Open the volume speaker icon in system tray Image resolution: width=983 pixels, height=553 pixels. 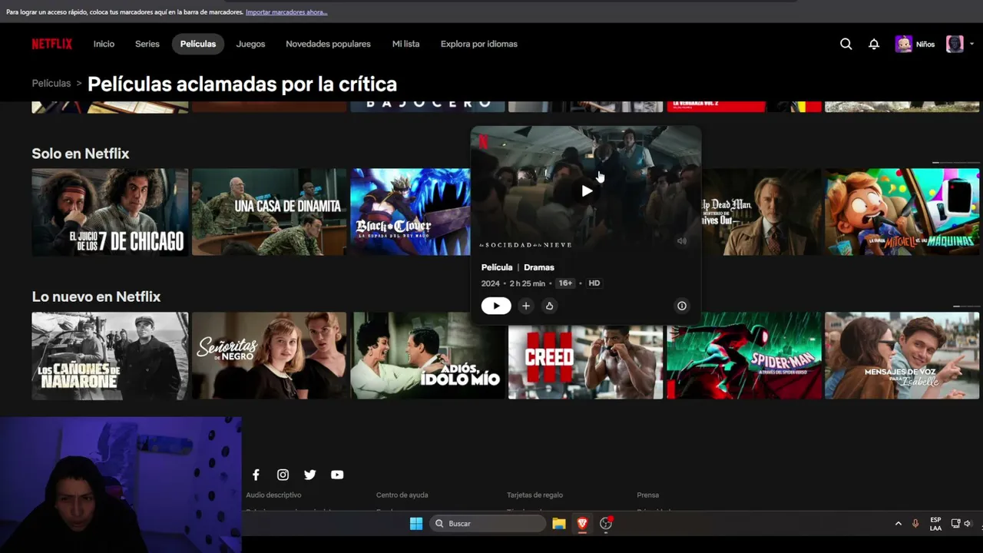(x=968, y=524)
